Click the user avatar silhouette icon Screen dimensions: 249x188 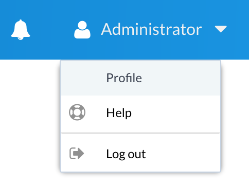[x=82, y=30]
